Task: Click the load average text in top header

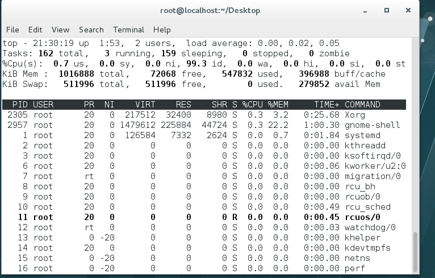Action: (x=262, y=43)
